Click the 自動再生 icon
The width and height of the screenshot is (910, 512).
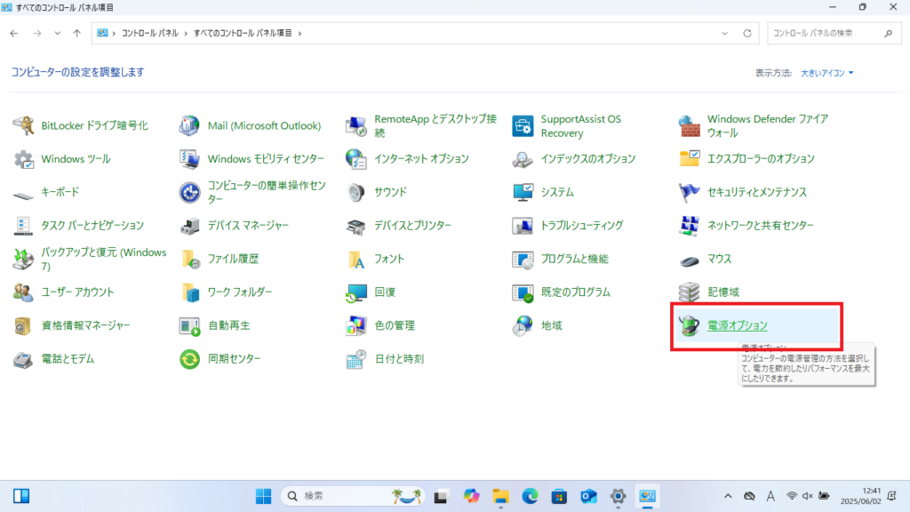click(x=190, y=325)
